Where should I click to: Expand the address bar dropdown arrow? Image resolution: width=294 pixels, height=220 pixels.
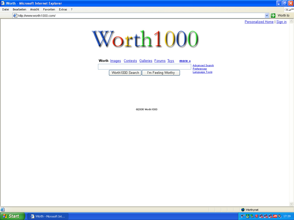click(267, 16)
